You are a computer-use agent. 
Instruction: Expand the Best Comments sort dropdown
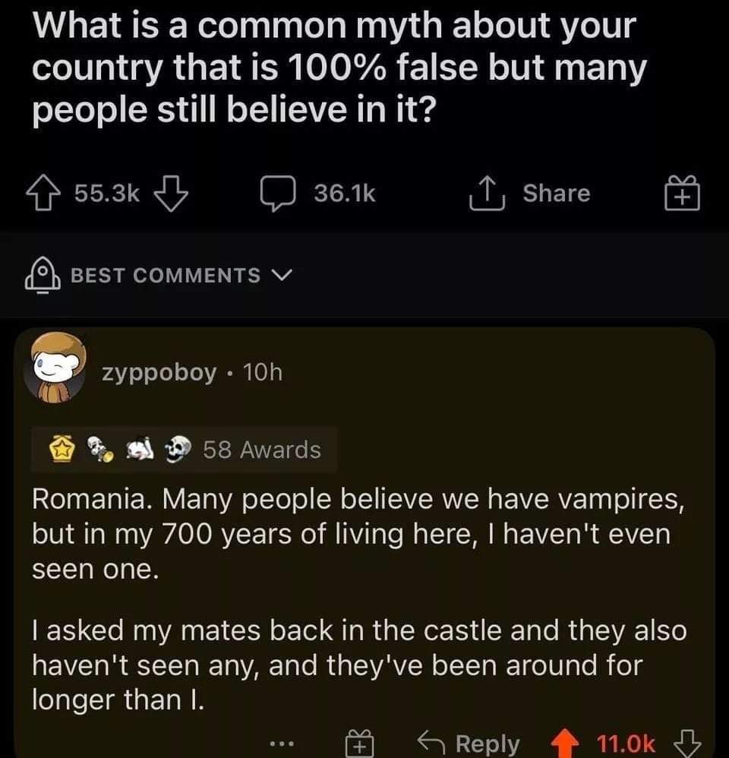(x=166, y=275)
